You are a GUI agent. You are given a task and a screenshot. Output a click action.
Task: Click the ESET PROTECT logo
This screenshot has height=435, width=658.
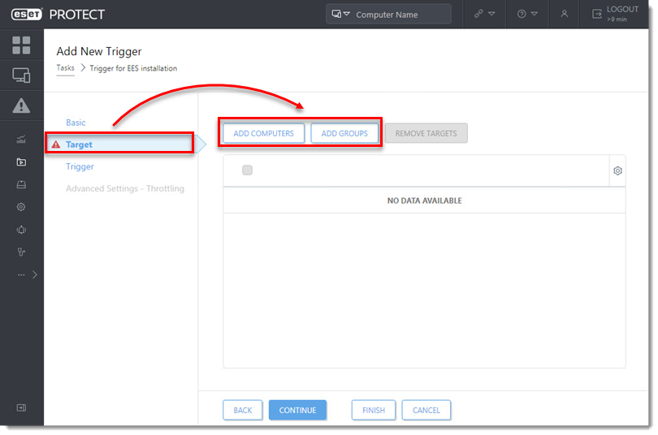click(58, 15)
